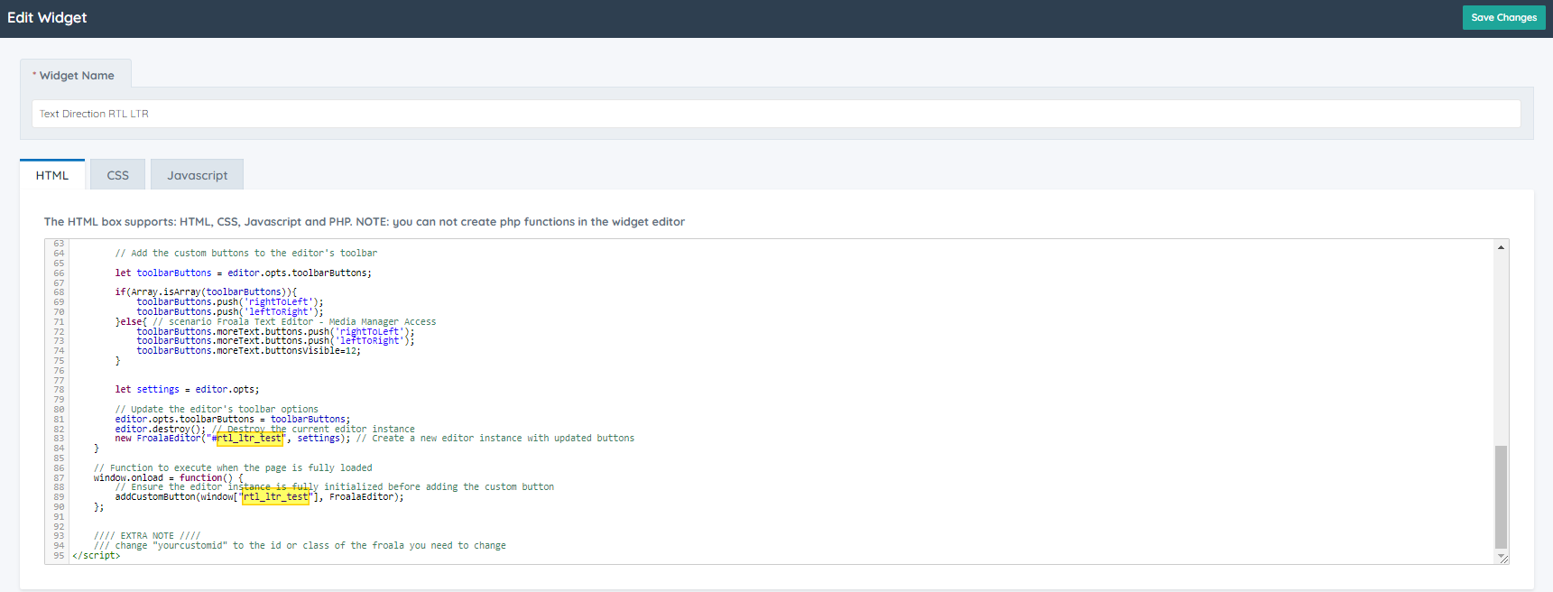1553x592 pixels.
Task: Click the code editor scroll-up arrow
Action: 1501,247
